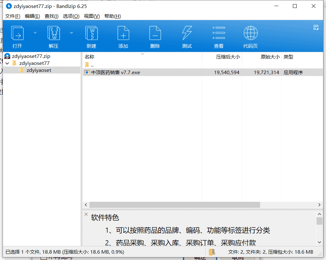Collapse the zdyiyaoset77 folder node
This screenshot has width=326, height=260.
point(8,63)
